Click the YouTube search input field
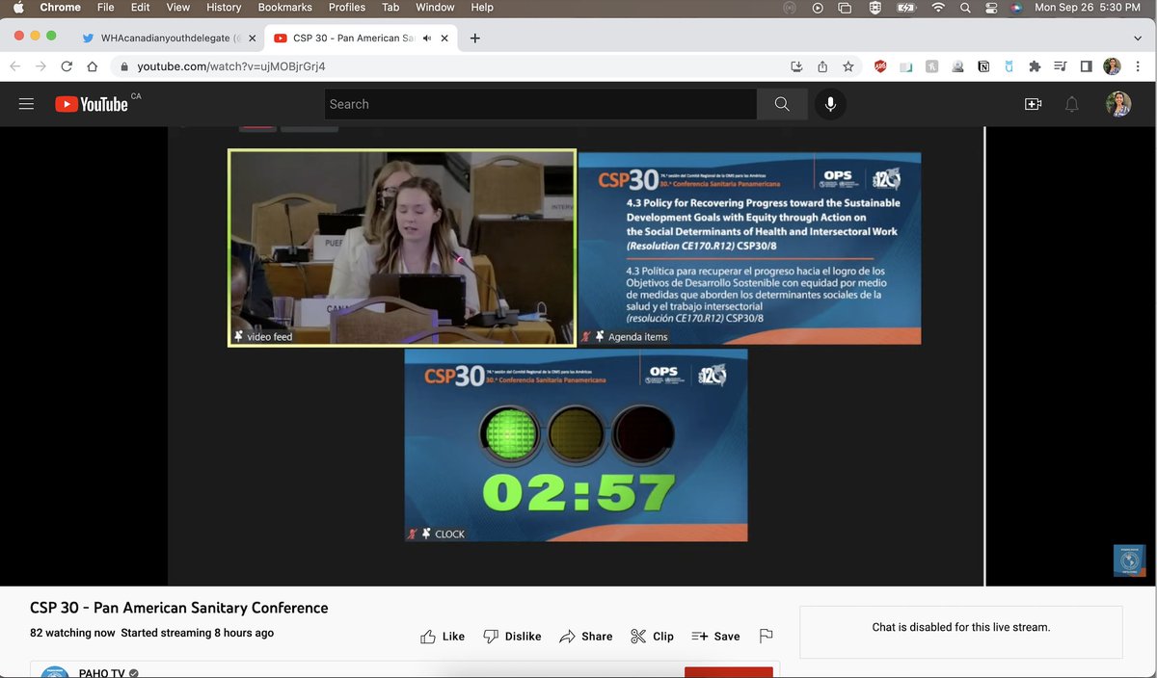Screen dimensions: 1157x678 (540, 104)
